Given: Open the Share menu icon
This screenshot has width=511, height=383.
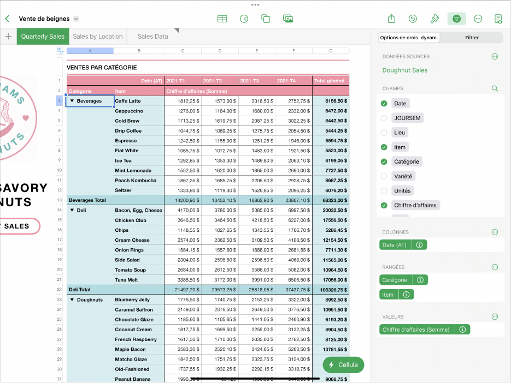Looking at the screenshot, I should click(x=391, y=19).
